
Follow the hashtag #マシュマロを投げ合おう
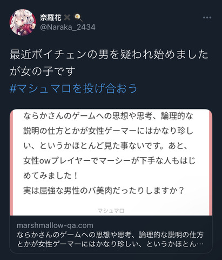(x=73, y=88)
